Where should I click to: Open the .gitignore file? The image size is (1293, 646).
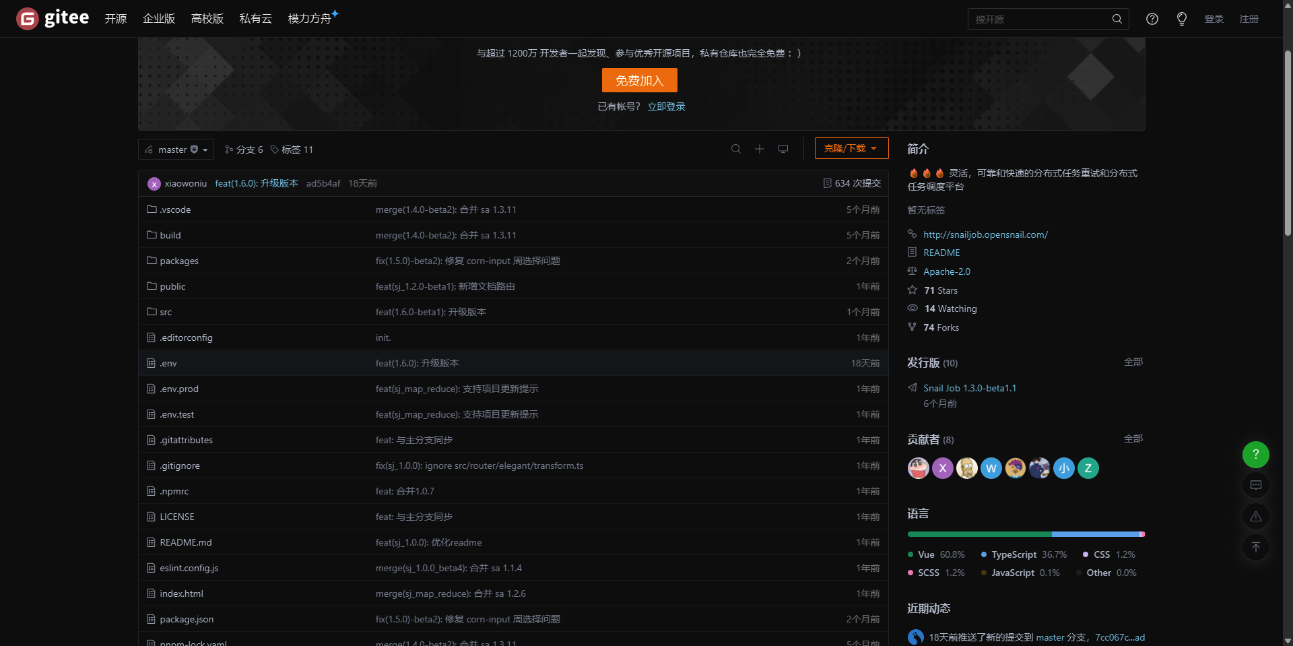pyautogui.click(x=180, y=465)
